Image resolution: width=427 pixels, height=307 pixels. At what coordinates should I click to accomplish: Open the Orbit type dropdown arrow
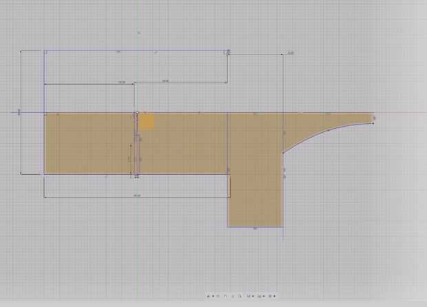click(213, 296)
